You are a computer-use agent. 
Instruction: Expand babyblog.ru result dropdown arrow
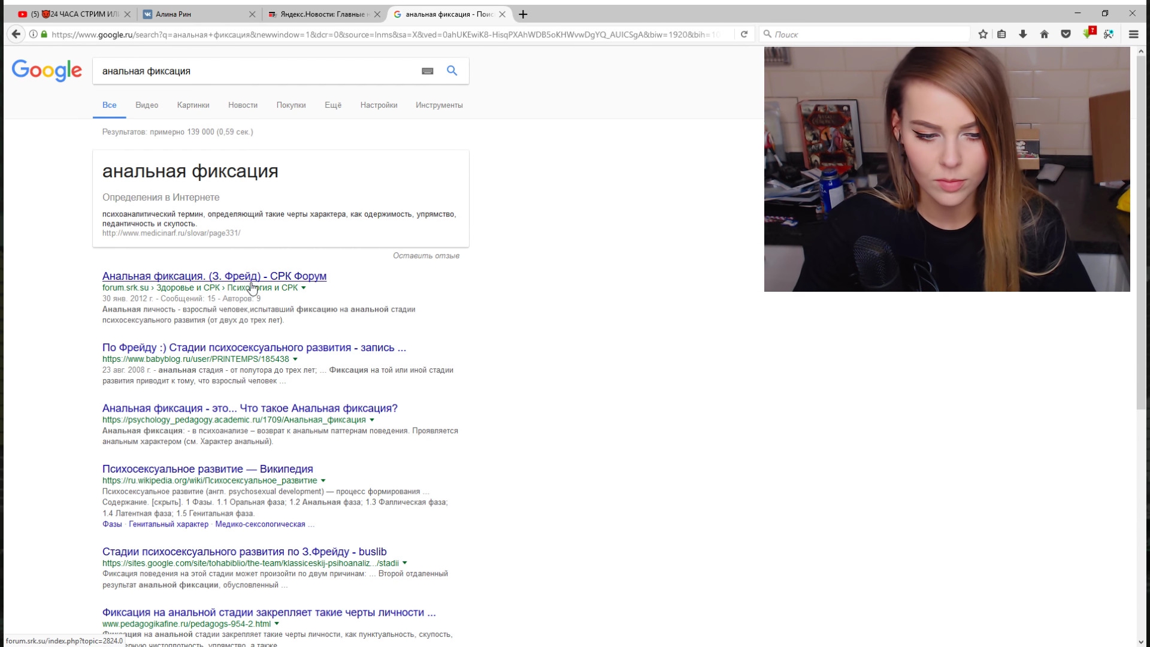[295, 359]
